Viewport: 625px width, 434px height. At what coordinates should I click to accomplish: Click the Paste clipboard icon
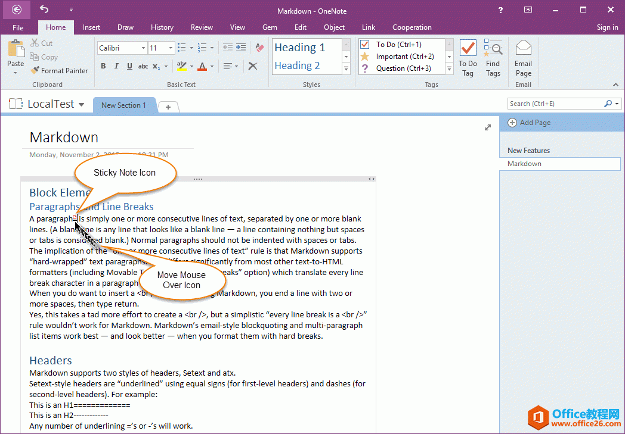pos(16,49)
